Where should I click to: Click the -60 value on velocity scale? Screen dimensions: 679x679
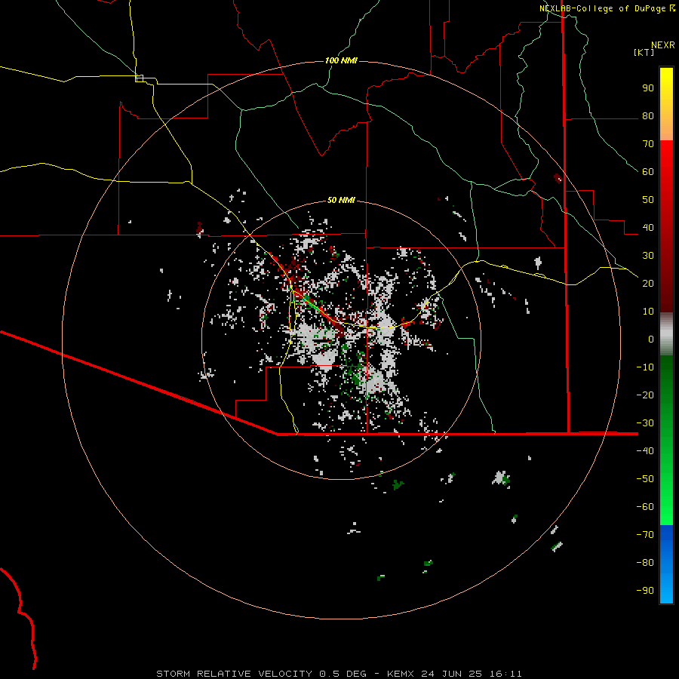[x=645, y=507]
